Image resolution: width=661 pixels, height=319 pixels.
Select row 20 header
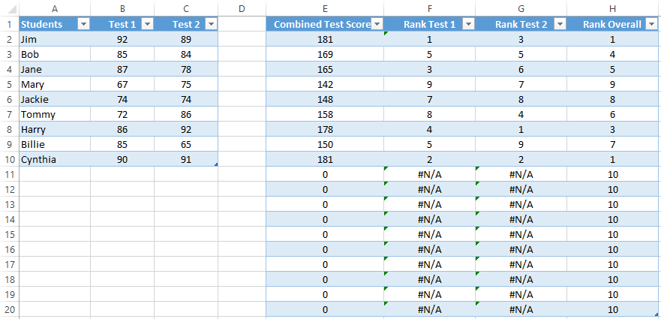(x=9, y=309)
